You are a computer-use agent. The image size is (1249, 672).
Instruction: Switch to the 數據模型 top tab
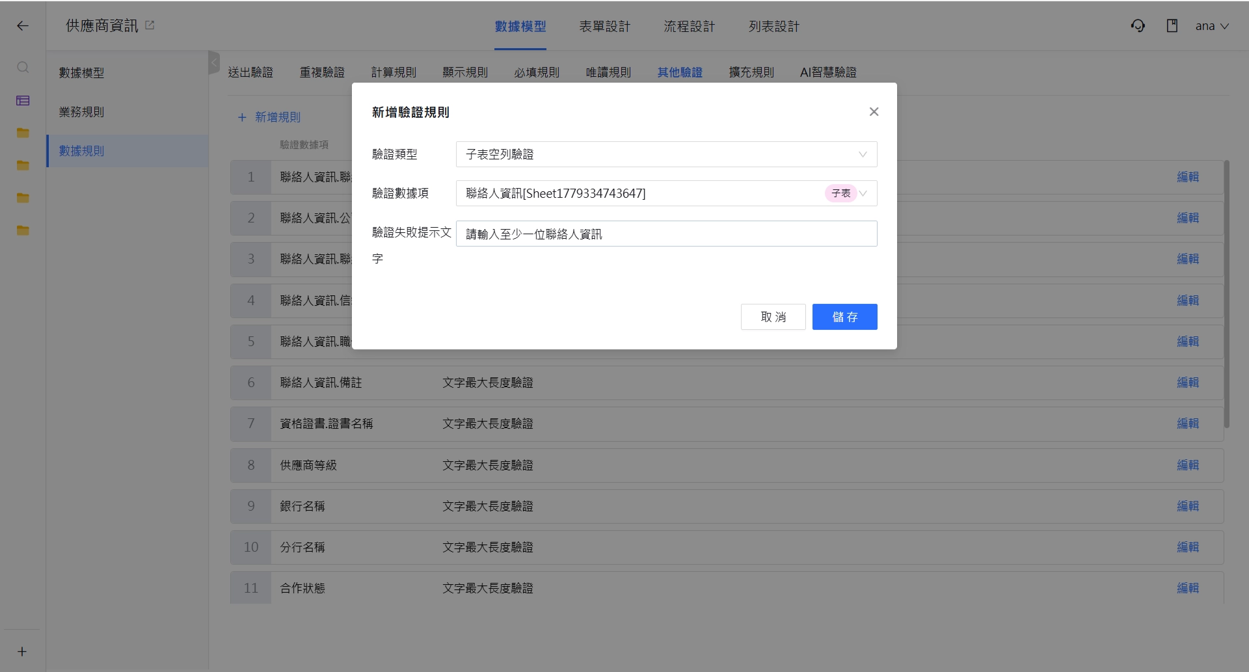coord(520,27)
